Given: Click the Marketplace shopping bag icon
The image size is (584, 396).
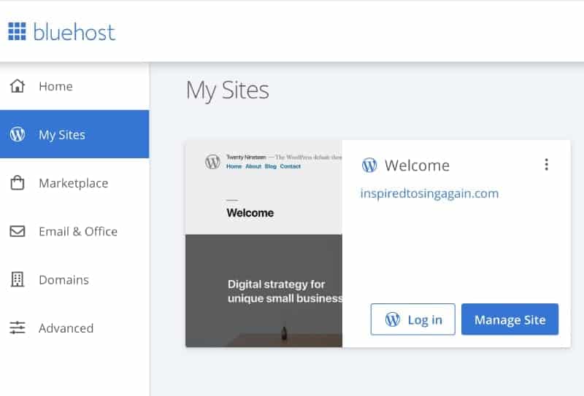Looking at the screenshot, I should pos(17,183).
